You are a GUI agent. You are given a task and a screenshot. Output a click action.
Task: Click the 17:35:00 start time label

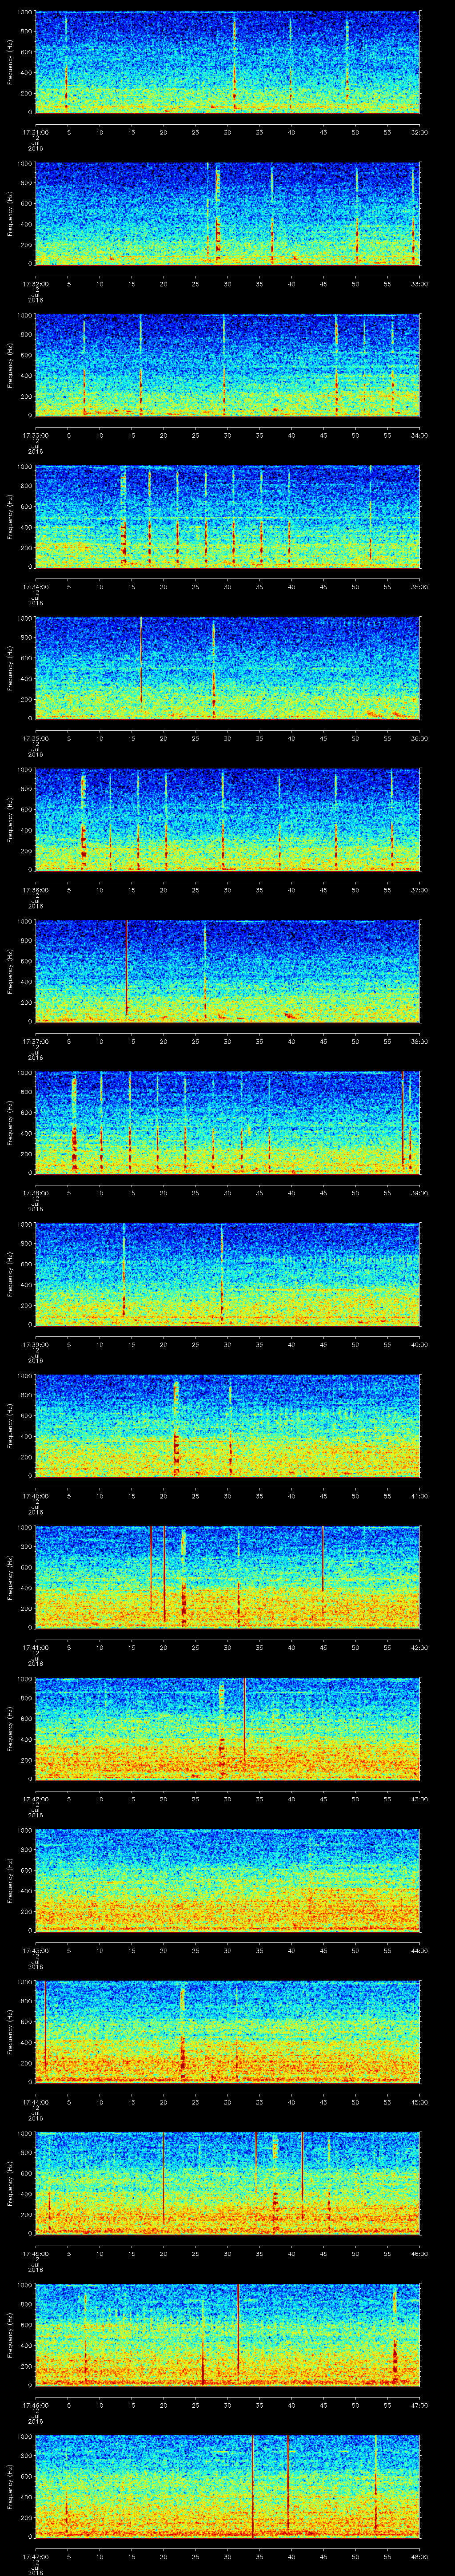(x=35, y=738)
